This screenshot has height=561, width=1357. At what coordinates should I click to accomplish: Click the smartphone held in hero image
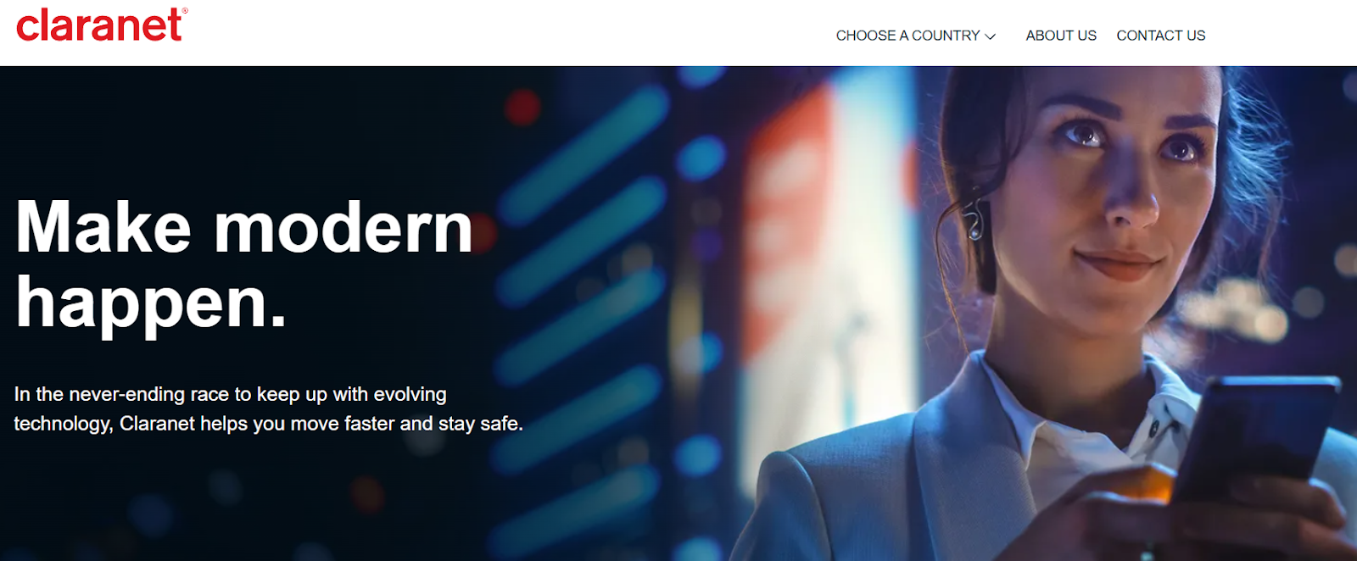point(1251,445)
